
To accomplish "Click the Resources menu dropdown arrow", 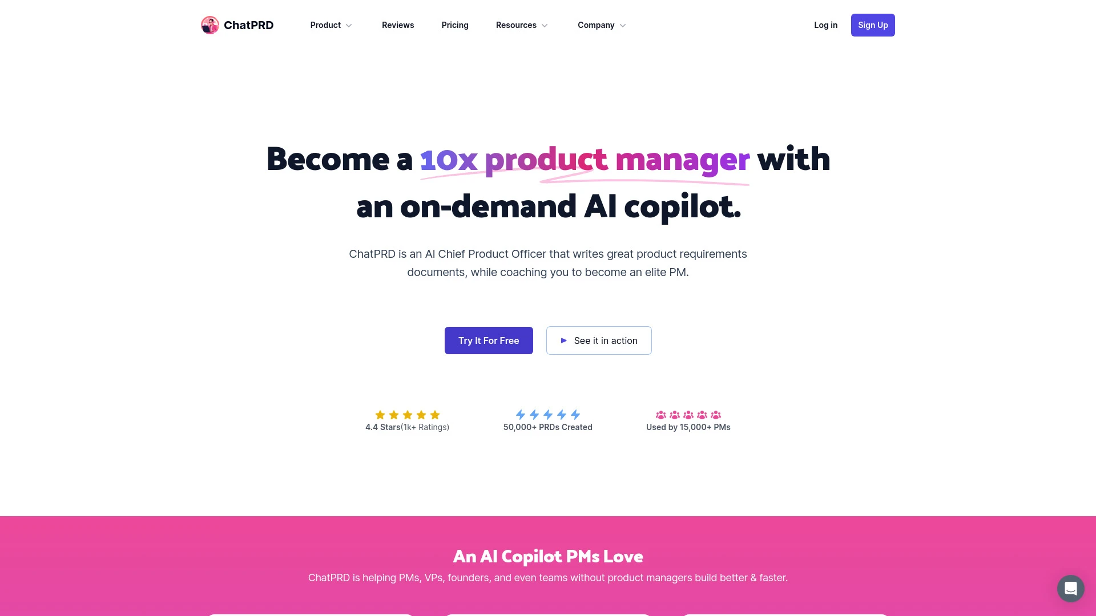I will 545,26.
